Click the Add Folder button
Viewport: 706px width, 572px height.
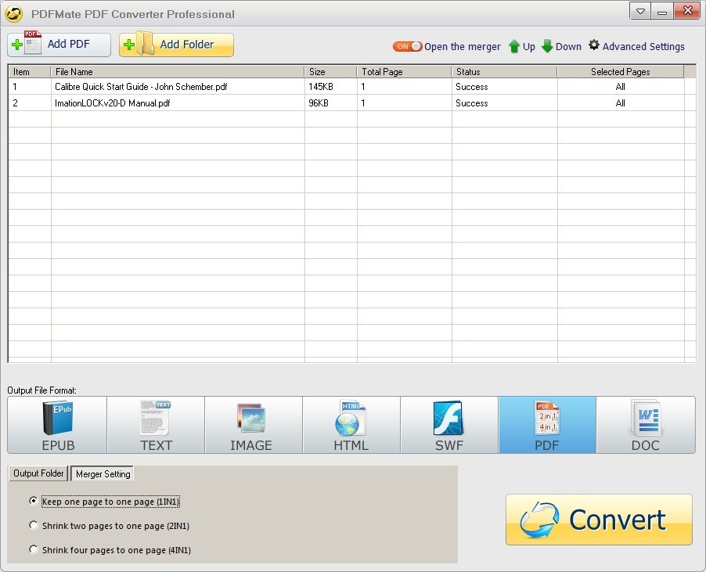coord(176,45)
